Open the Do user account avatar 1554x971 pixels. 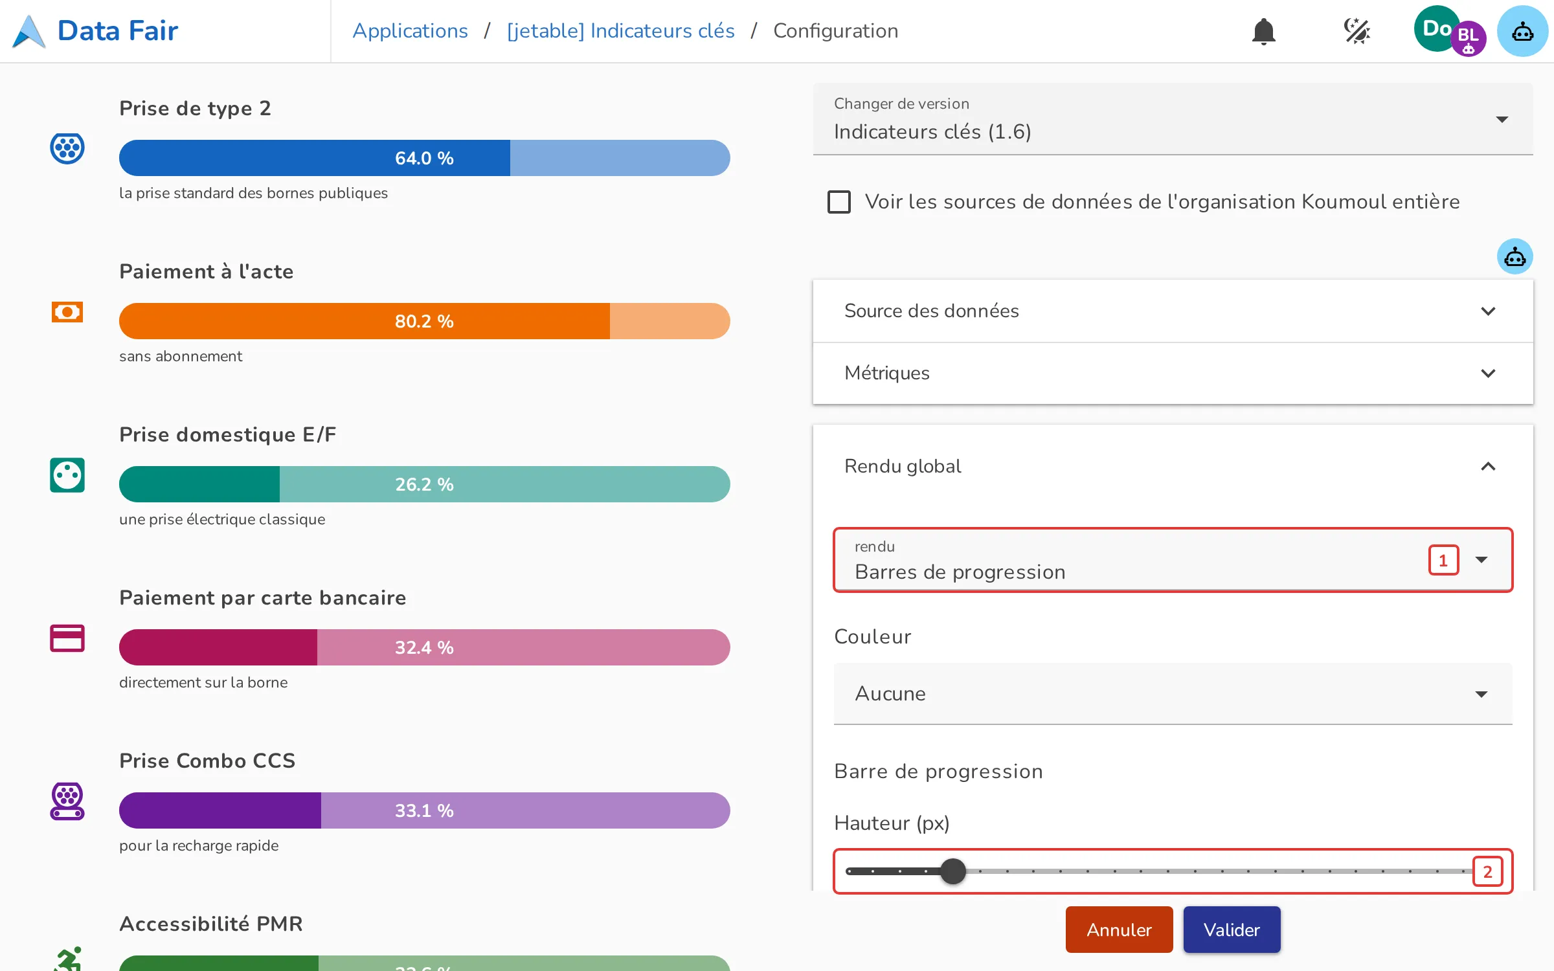coord(1435,28)
